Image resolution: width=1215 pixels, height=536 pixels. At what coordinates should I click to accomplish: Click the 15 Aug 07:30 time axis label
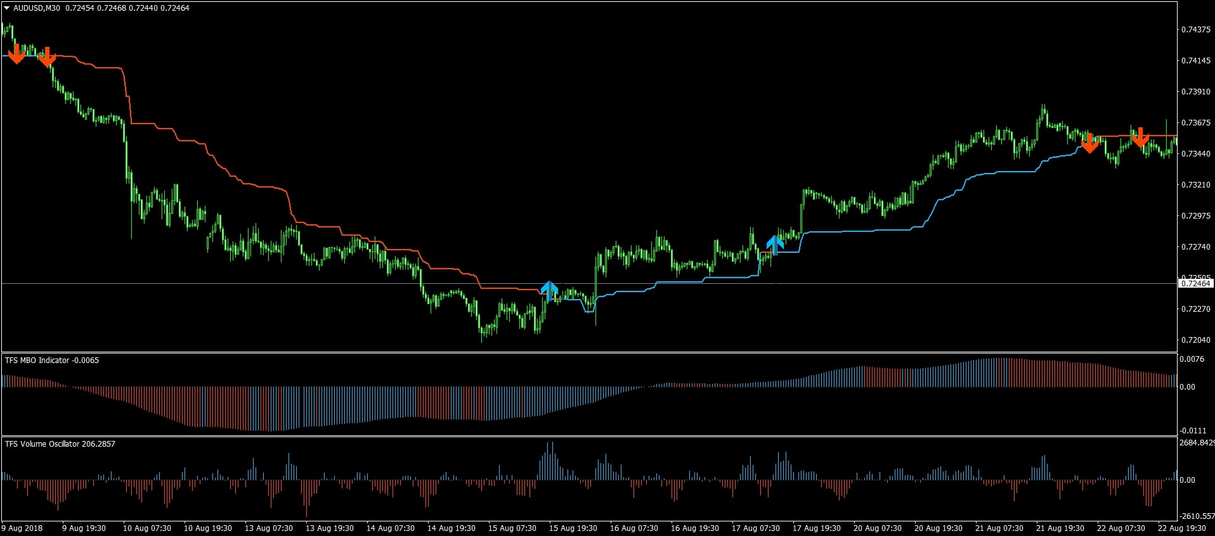(x=512, y=528)
